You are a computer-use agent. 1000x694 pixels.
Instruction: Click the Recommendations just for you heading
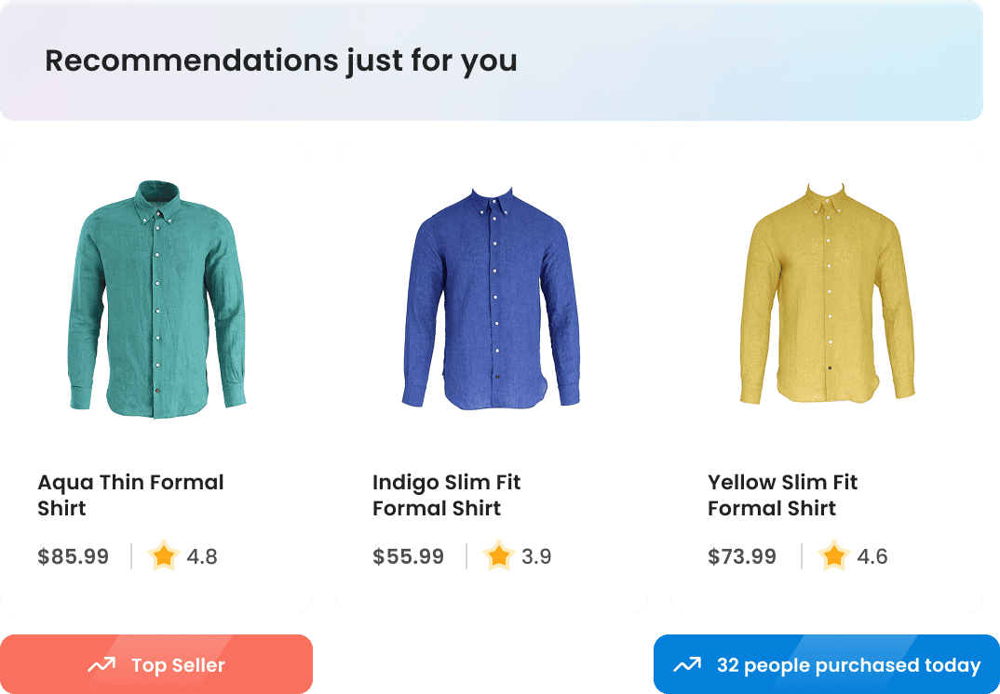pos(280,61)
